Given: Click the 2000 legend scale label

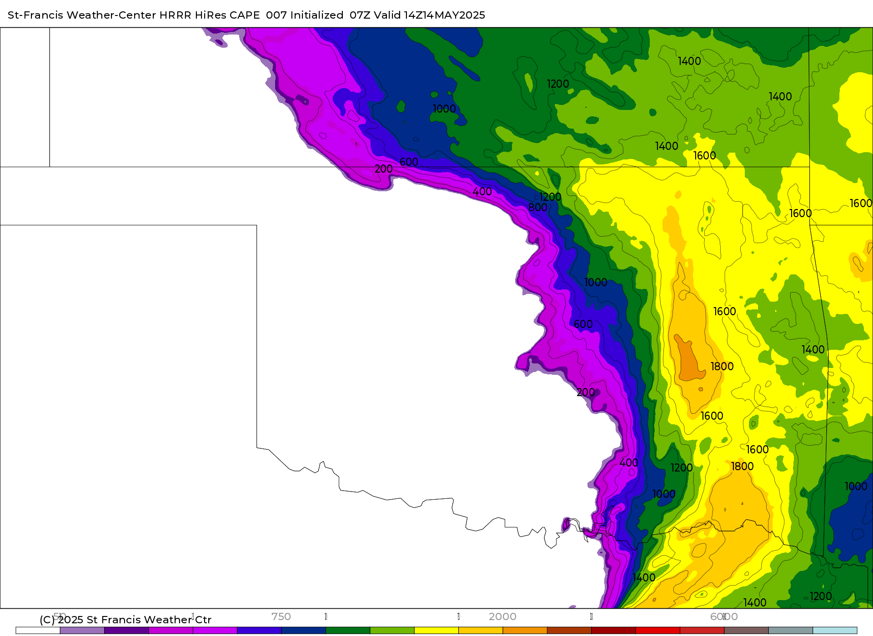Looking at the screenshot, I should pos(502,616).
